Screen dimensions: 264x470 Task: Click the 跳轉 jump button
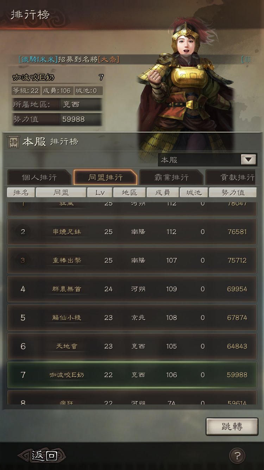232,426
